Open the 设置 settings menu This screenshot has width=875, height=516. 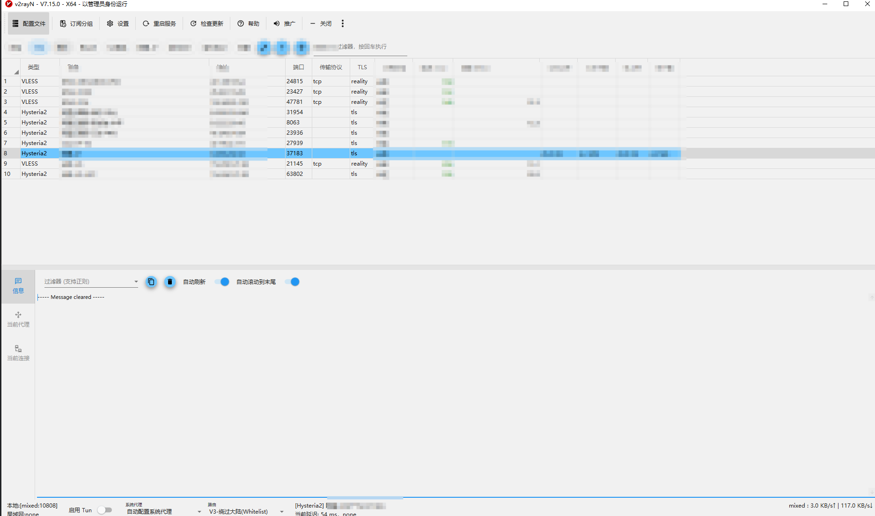coord(118,23)
